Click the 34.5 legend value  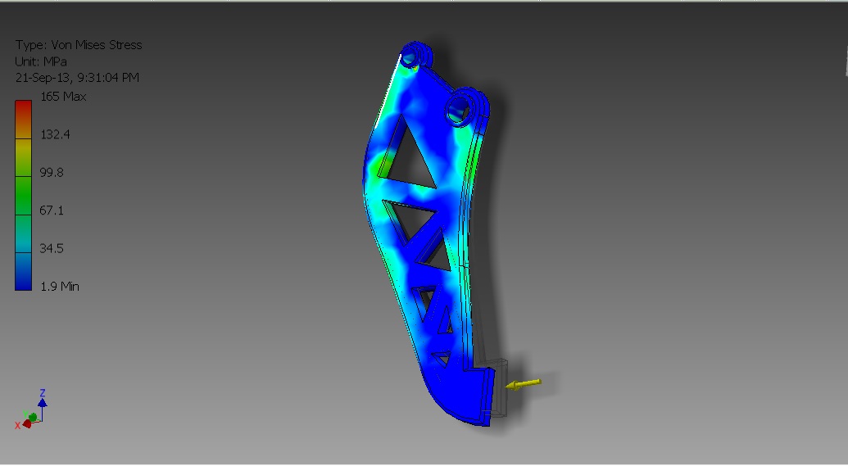point(52,248)
